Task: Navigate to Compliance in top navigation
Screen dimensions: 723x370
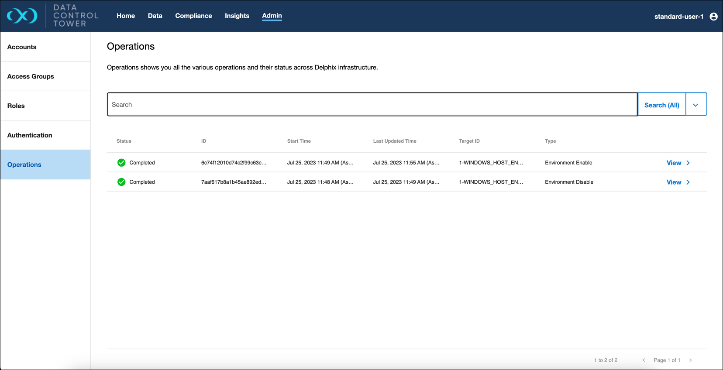Action: click(x=193, y=16)
